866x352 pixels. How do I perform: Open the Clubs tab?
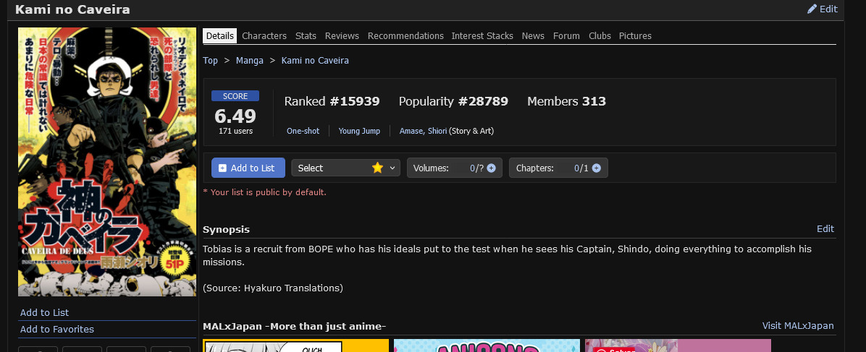point(600,36)
